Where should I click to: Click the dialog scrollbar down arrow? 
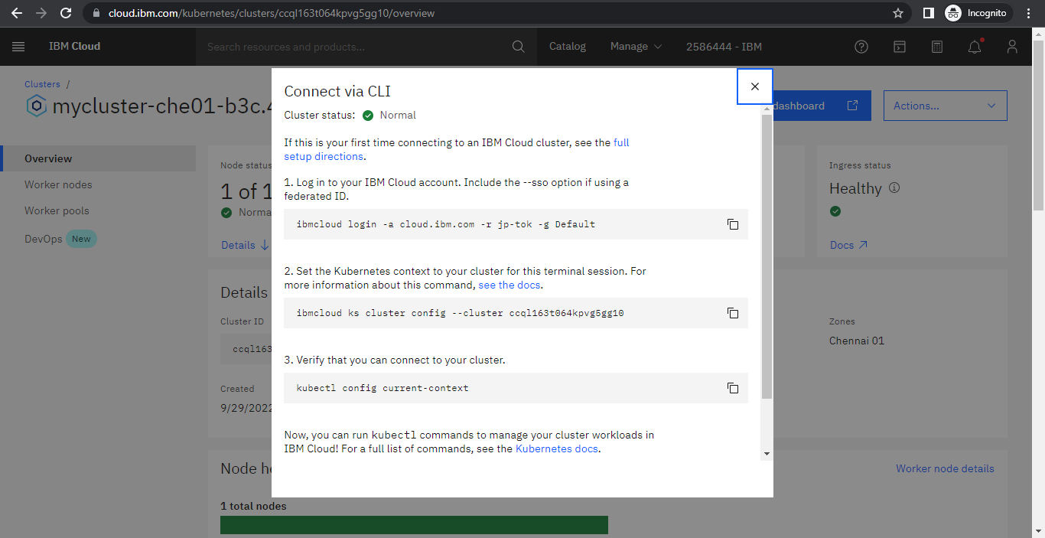(x=767, y=454)
